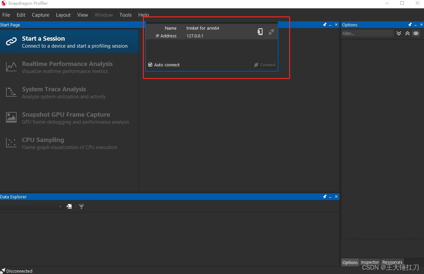Screen dimensions: 424x274
Task: Click the funnel filter icon in Data Explorer
Action: point(81,207)
